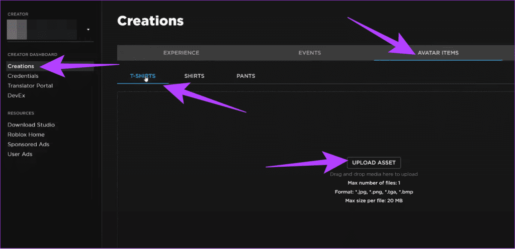Open Credentials from the sidebar
Screen dimensions: 515x249
[23, 76]
